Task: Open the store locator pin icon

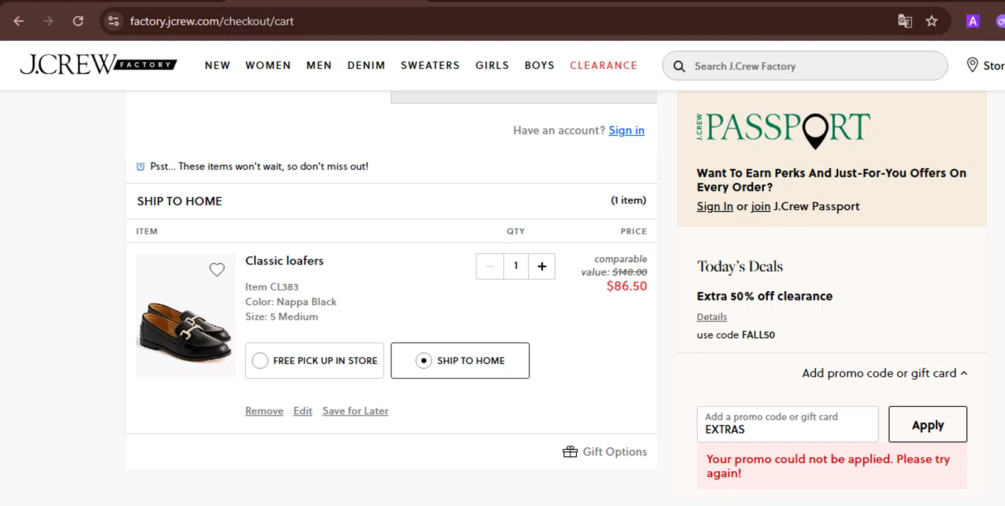Action: click(x=972, y=65)
